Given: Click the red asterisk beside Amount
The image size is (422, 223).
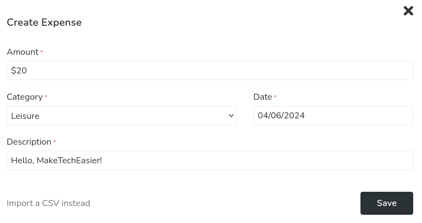Looking at the screenshot, I should coord(42,52).
